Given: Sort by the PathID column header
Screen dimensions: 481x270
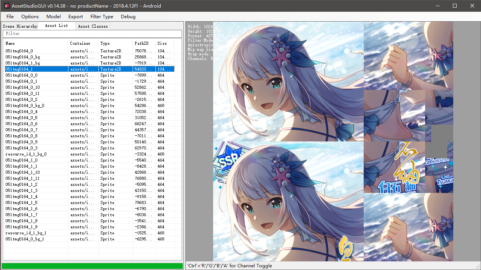Looking at the screenshot, I should [x=144, y=43].
